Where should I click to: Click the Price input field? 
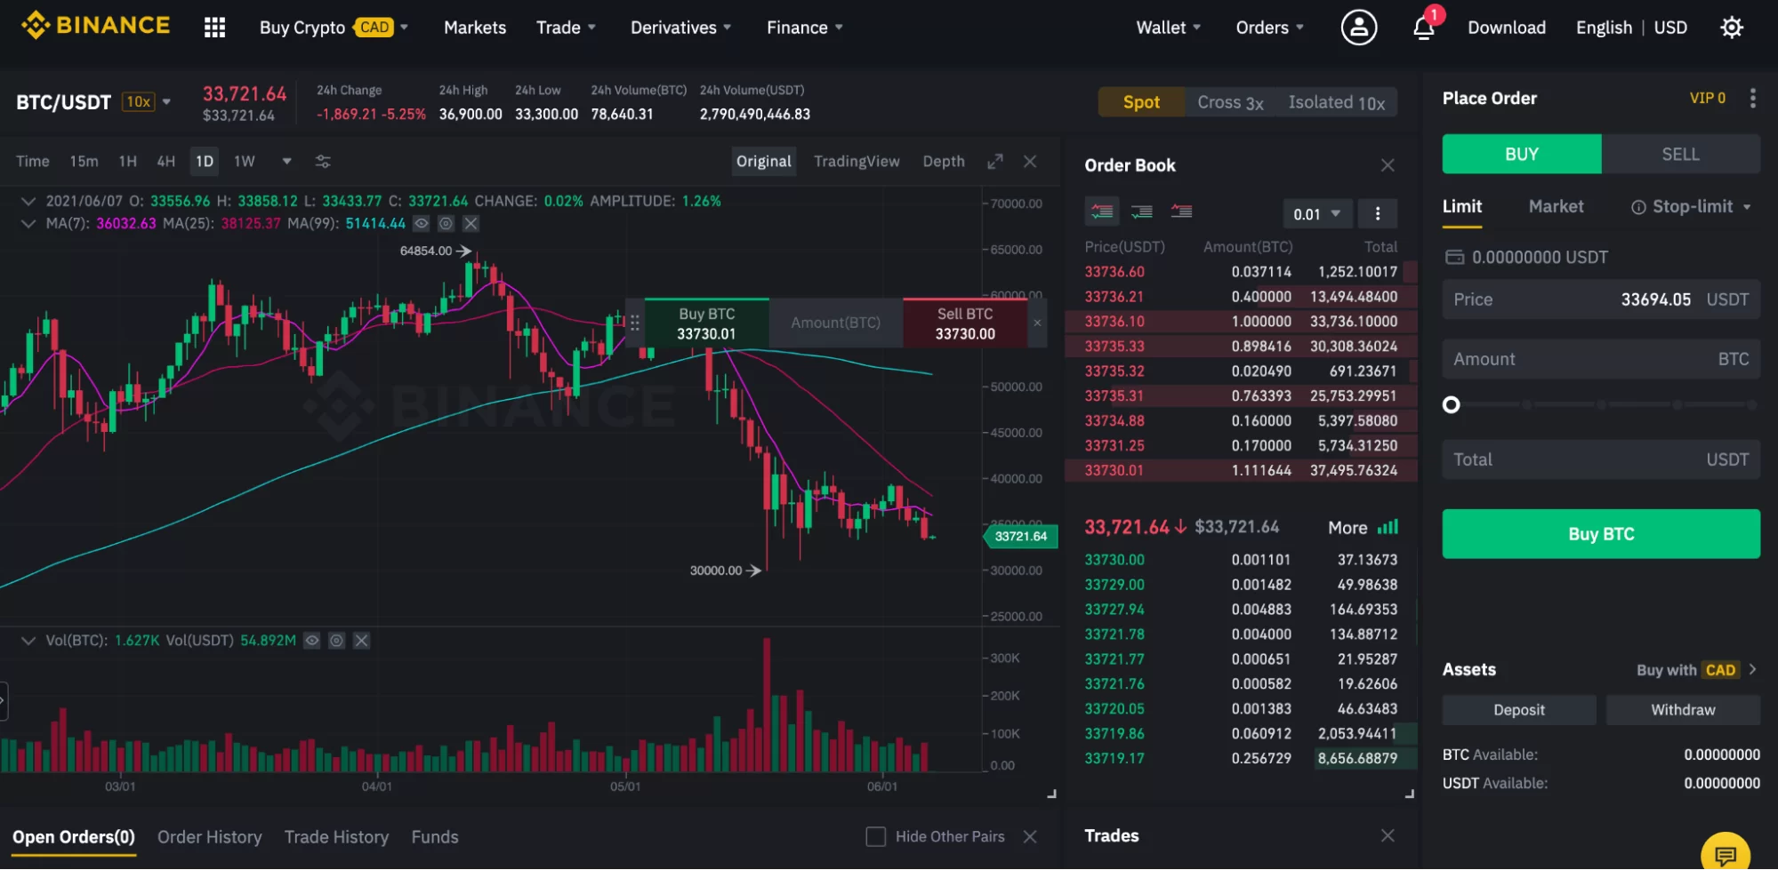click(1601, 300)
